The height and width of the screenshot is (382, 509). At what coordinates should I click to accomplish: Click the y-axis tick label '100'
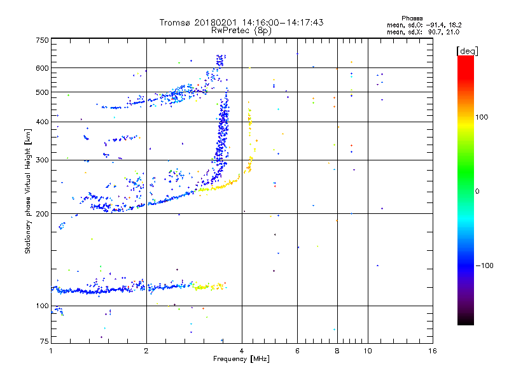click(42, 306)
